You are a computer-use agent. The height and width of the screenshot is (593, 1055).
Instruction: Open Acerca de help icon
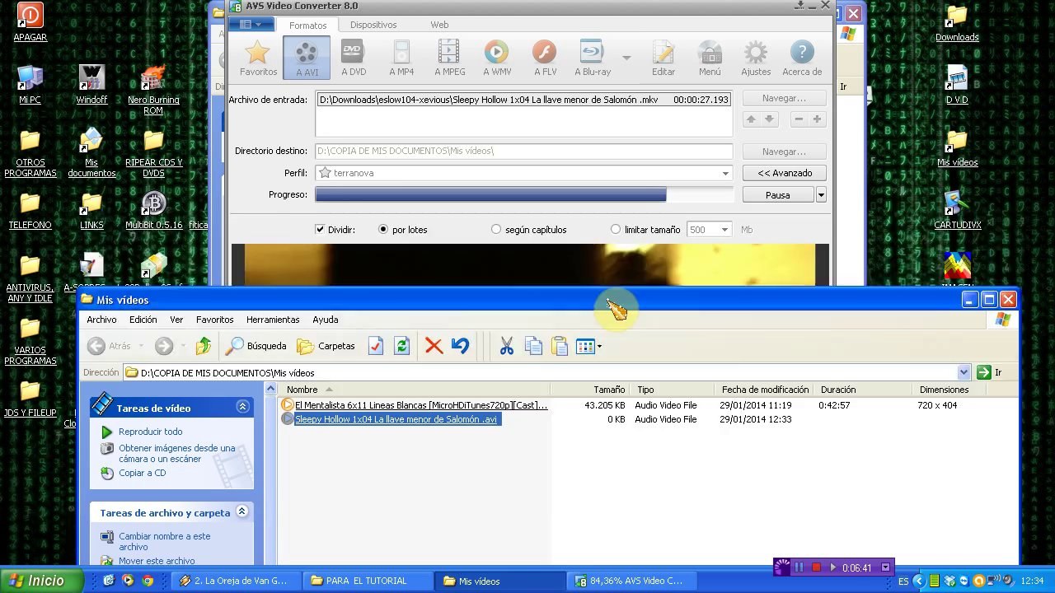(x=802, y=58)
